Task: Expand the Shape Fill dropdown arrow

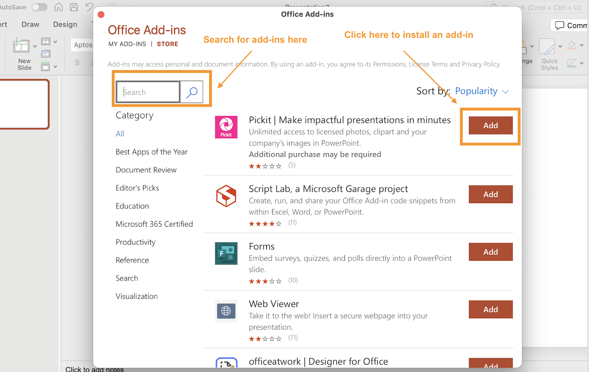Action: click(x=582, y=45)
